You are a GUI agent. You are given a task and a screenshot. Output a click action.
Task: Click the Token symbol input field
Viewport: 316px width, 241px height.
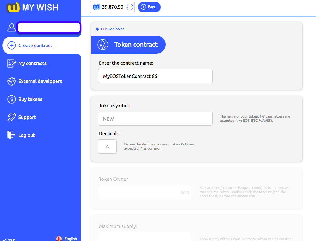coord(155,119)
